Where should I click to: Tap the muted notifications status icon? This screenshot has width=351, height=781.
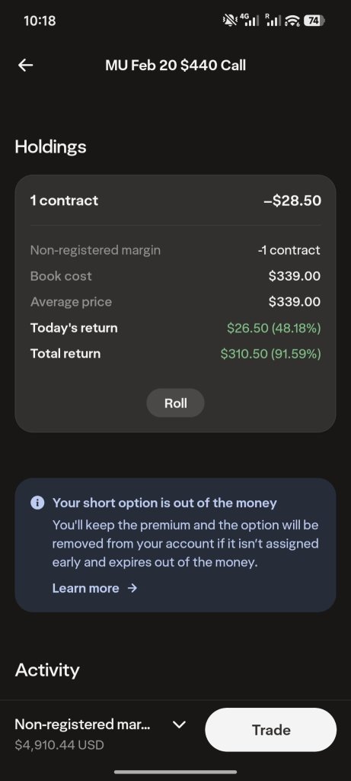coord(230,21)
